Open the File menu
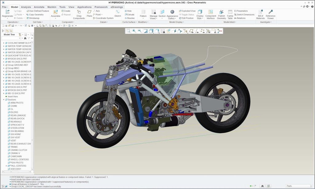 coord(5,7)
